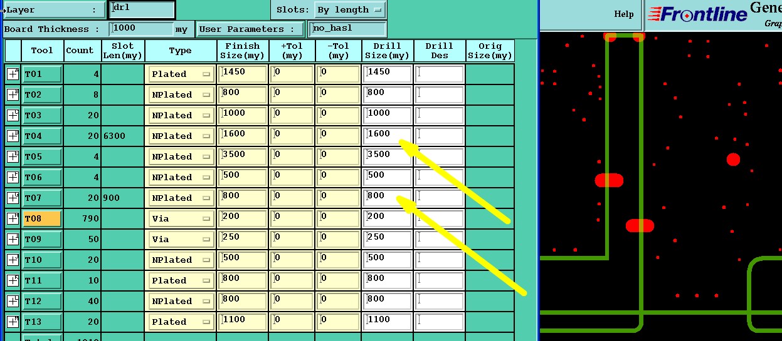Click the highlighted T08 tool button

[42, 218]
